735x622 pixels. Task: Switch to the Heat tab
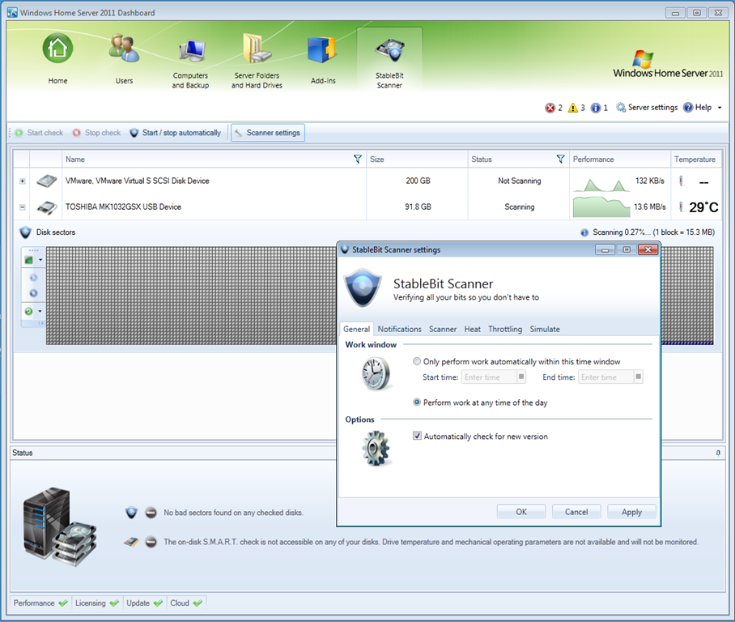[473, 330]
